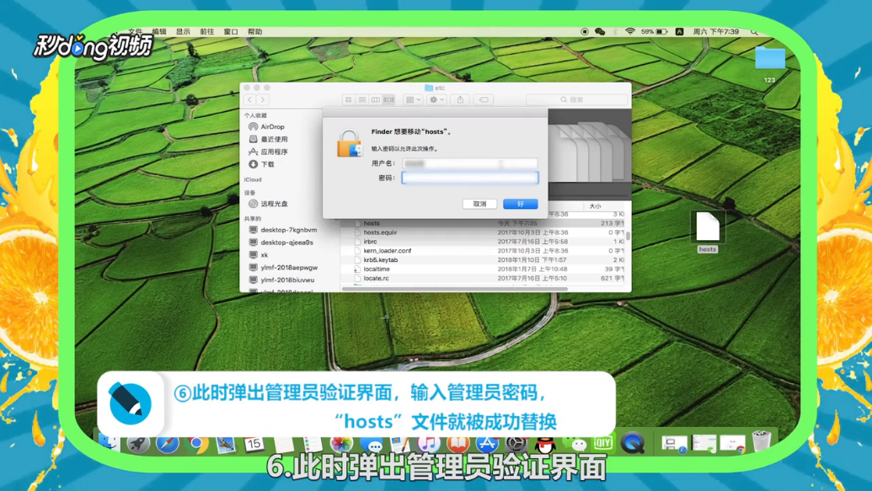
Task: Click the menu bar clock 周六 下午7:39
Action: [716, 32]
